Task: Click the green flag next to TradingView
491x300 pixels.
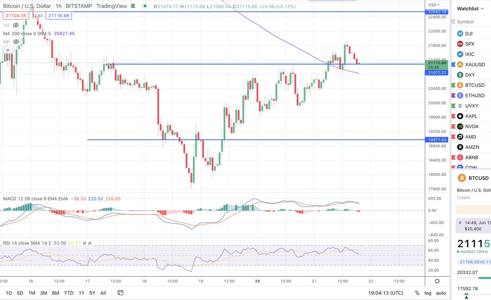Action: (x=133, y=7)
